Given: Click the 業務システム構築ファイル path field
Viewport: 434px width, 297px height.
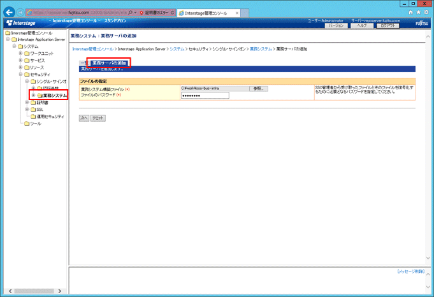Looking at the screenshot, I should 215,89.
